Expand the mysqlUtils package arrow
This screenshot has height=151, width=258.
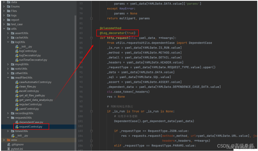click(x=8, y=64)
